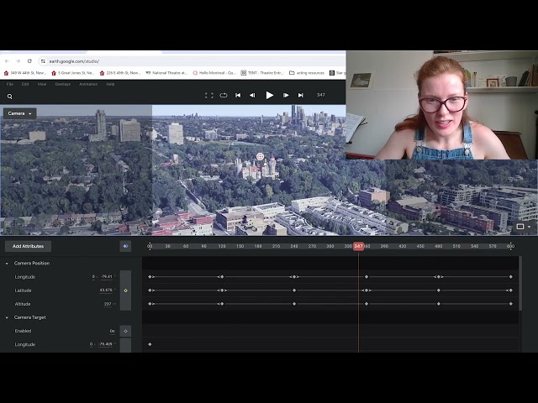Open the Help menu
Viewport: 538px width, 403px height.
click(110, 84)
